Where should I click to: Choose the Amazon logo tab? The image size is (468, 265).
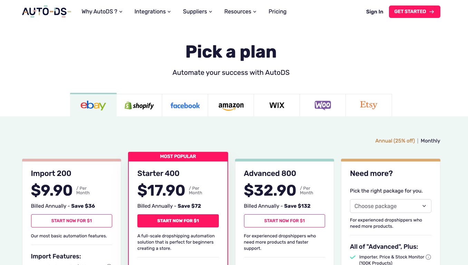(231, 105)
